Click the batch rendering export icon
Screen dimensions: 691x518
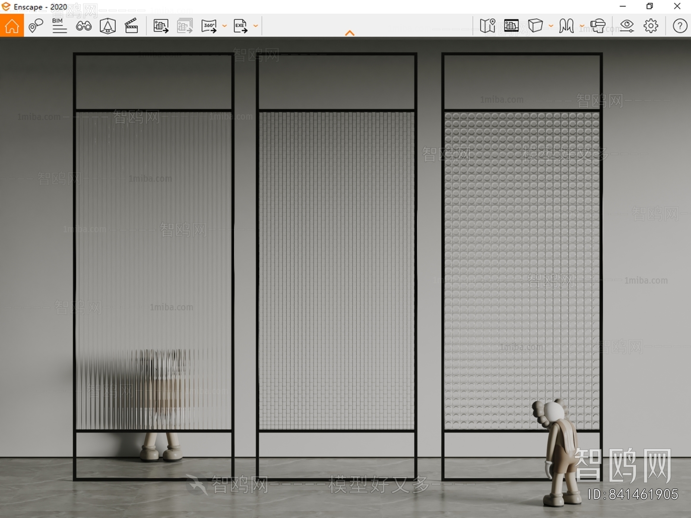pos(185,26)
